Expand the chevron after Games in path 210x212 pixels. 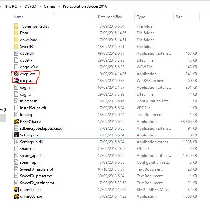[x=59, y=6]
